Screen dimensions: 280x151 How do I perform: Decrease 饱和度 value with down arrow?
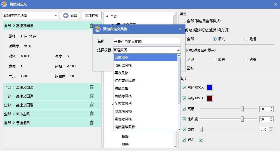(271, 121)
